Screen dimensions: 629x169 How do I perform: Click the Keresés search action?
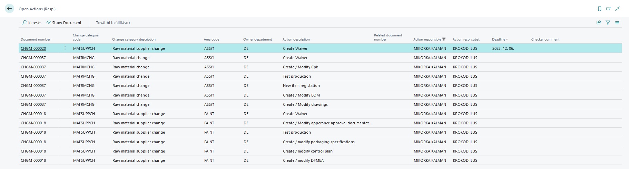pyautogui.click(x=31, y=23)
